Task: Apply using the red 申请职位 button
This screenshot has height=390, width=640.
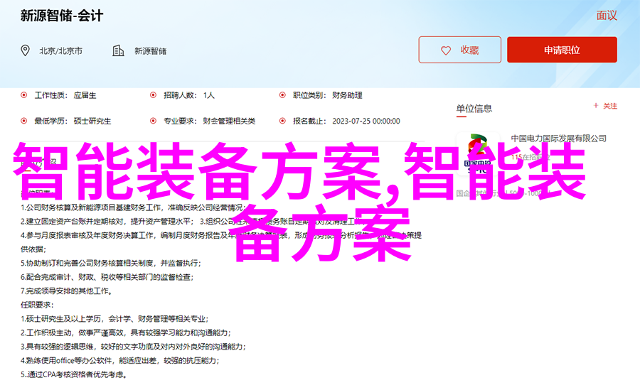Action: pos(562,50)
